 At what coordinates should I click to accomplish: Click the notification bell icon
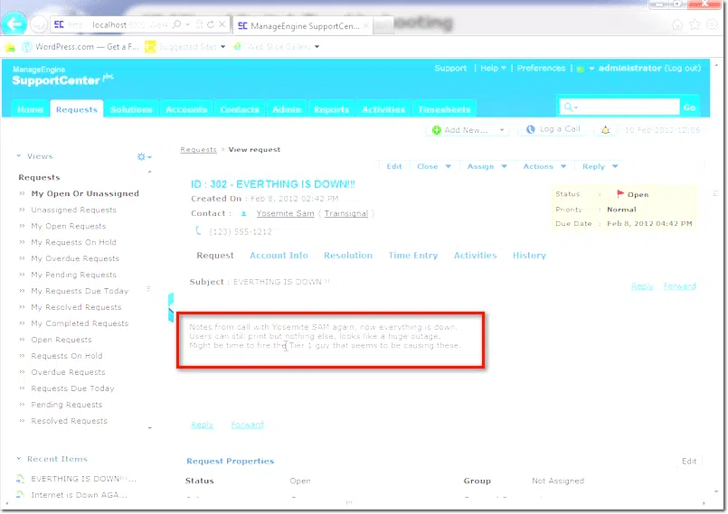tap(605, 130)
